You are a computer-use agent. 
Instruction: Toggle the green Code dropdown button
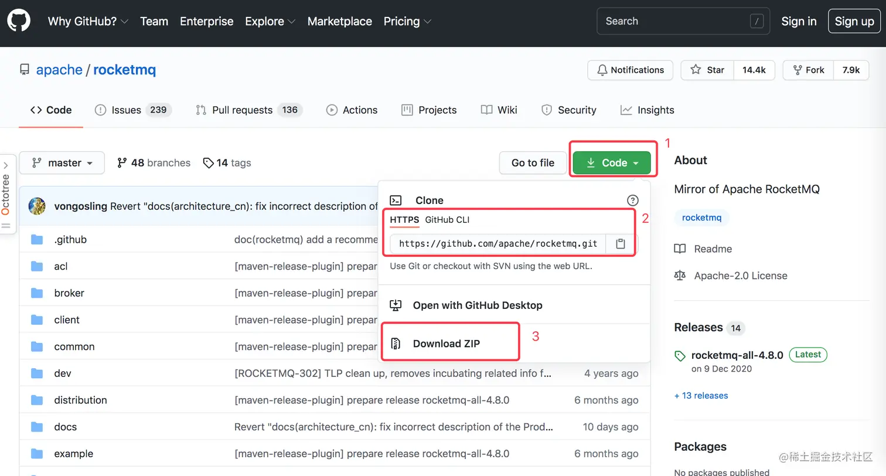(612, 162)
